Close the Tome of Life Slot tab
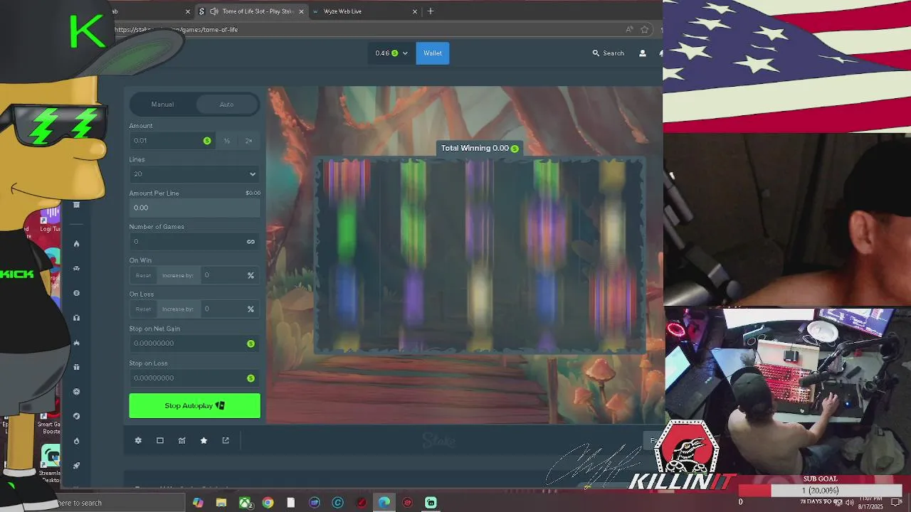Image resolution: width=911 pixels, height=512 pixels. point(301,11)
